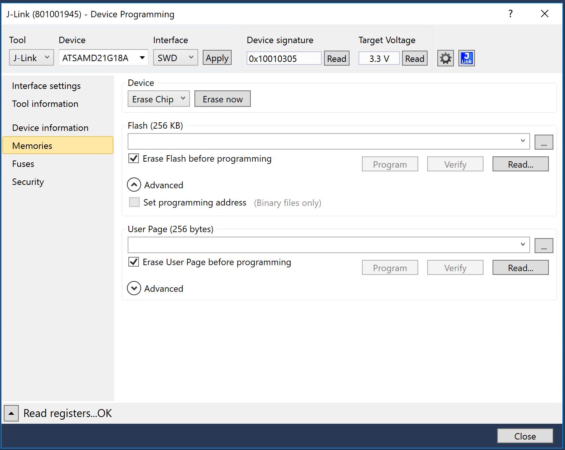Click Flash Verify button

[455, 164]
